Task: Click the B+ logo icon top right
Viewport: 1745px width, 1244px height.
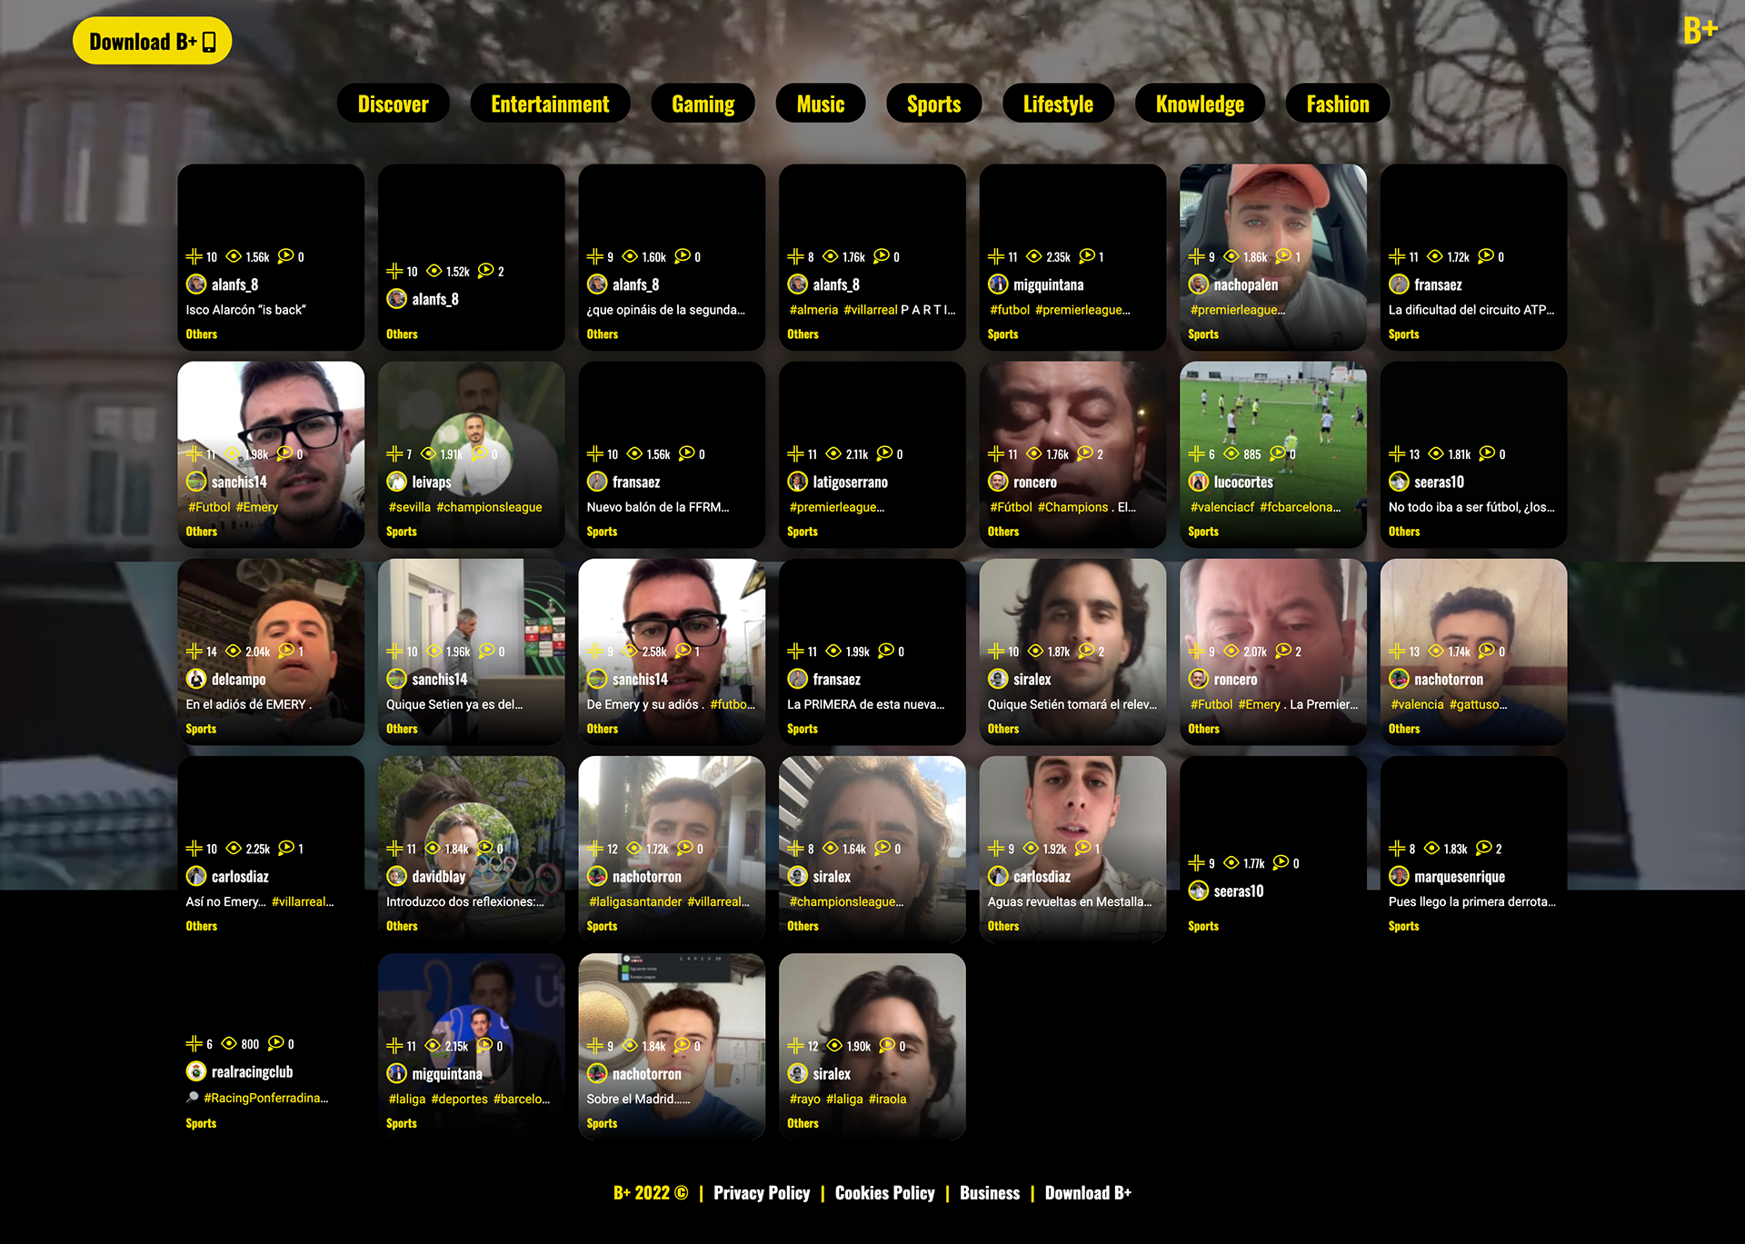Action: coord(1699,30)
